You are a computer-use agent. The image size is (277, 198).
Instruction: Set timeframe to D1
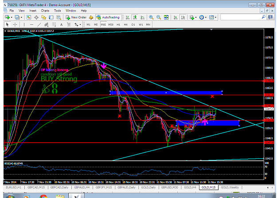[133, 24]
